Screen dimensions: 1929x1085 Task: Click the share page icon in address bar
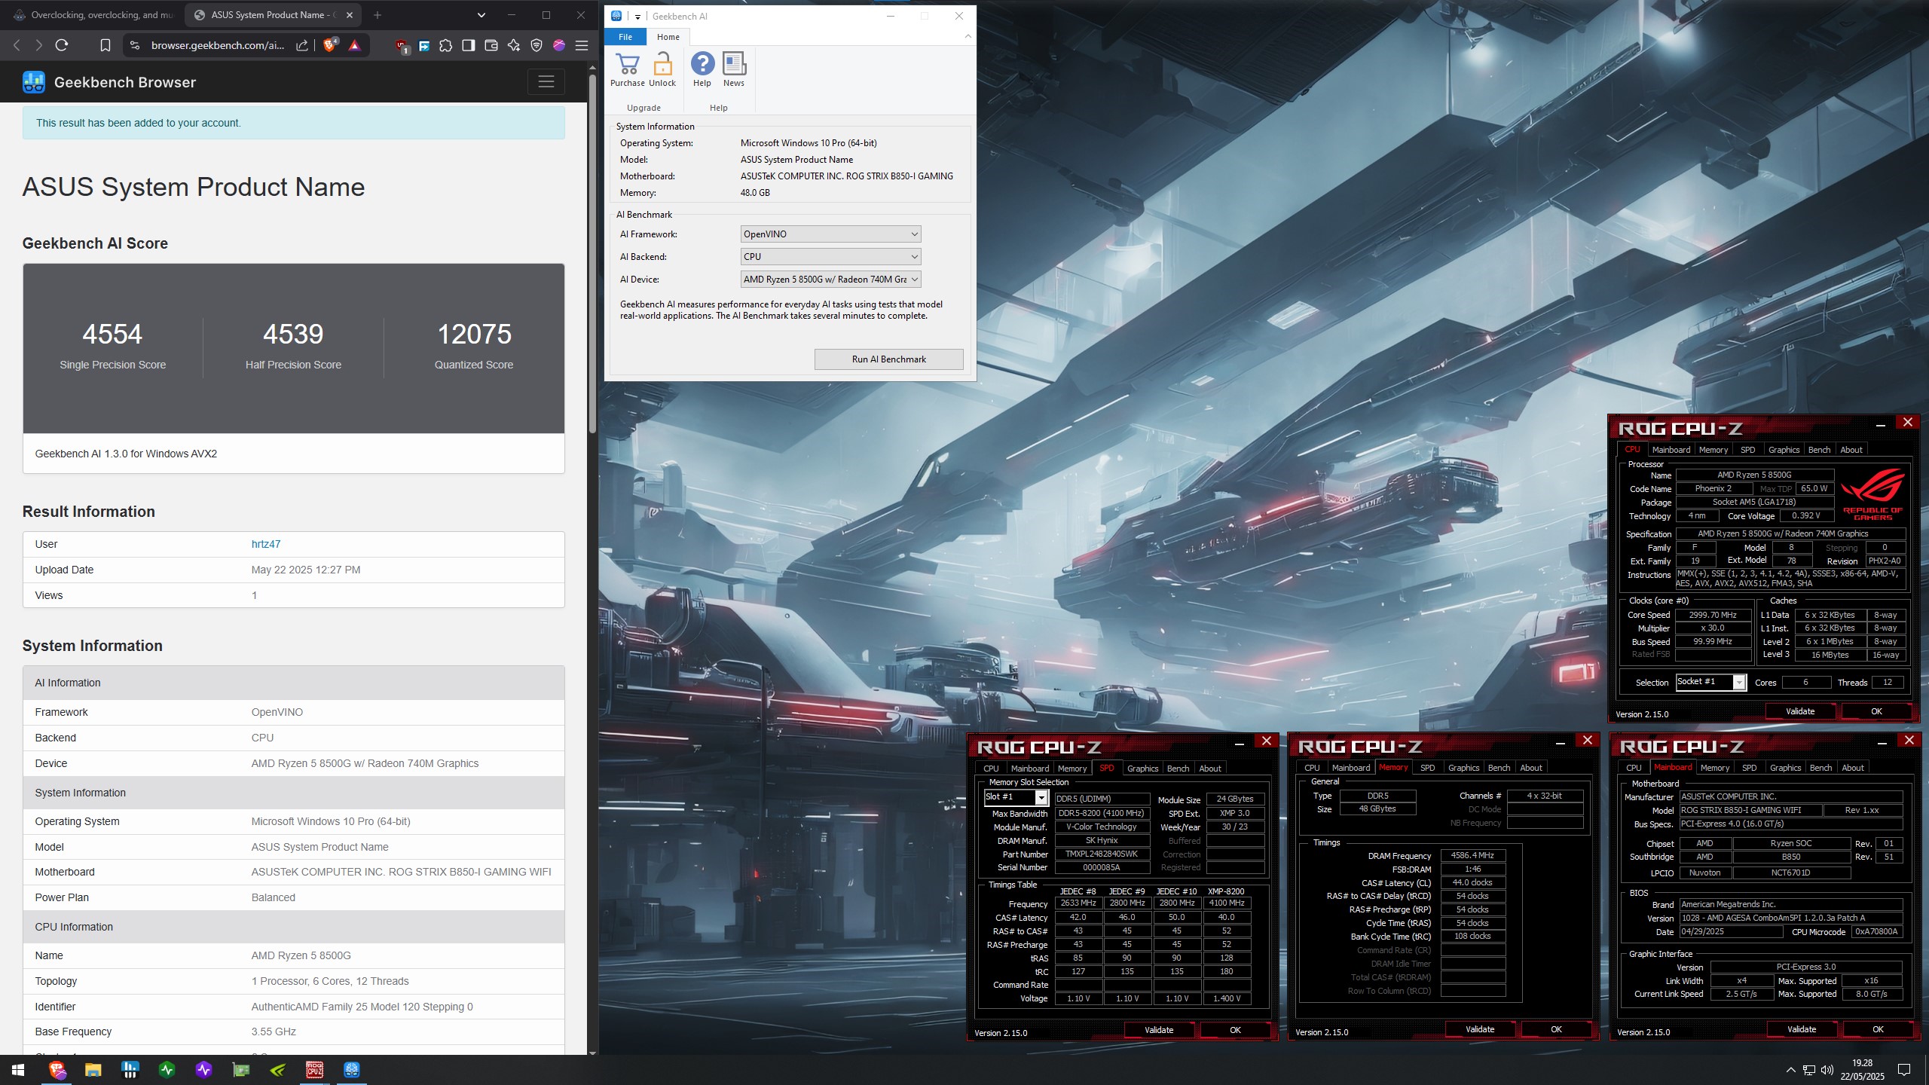pos(302,45)
